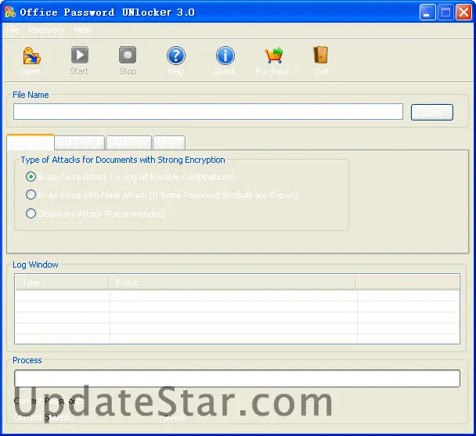Switch to the Dictionary tab
This screenshot has height=436, width=476.
pyautogui.click(x=128, y=143)
